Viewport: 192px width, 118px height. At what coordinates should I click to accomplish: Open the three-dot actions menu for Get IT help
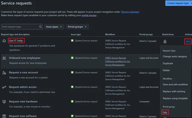coord(188,41)
